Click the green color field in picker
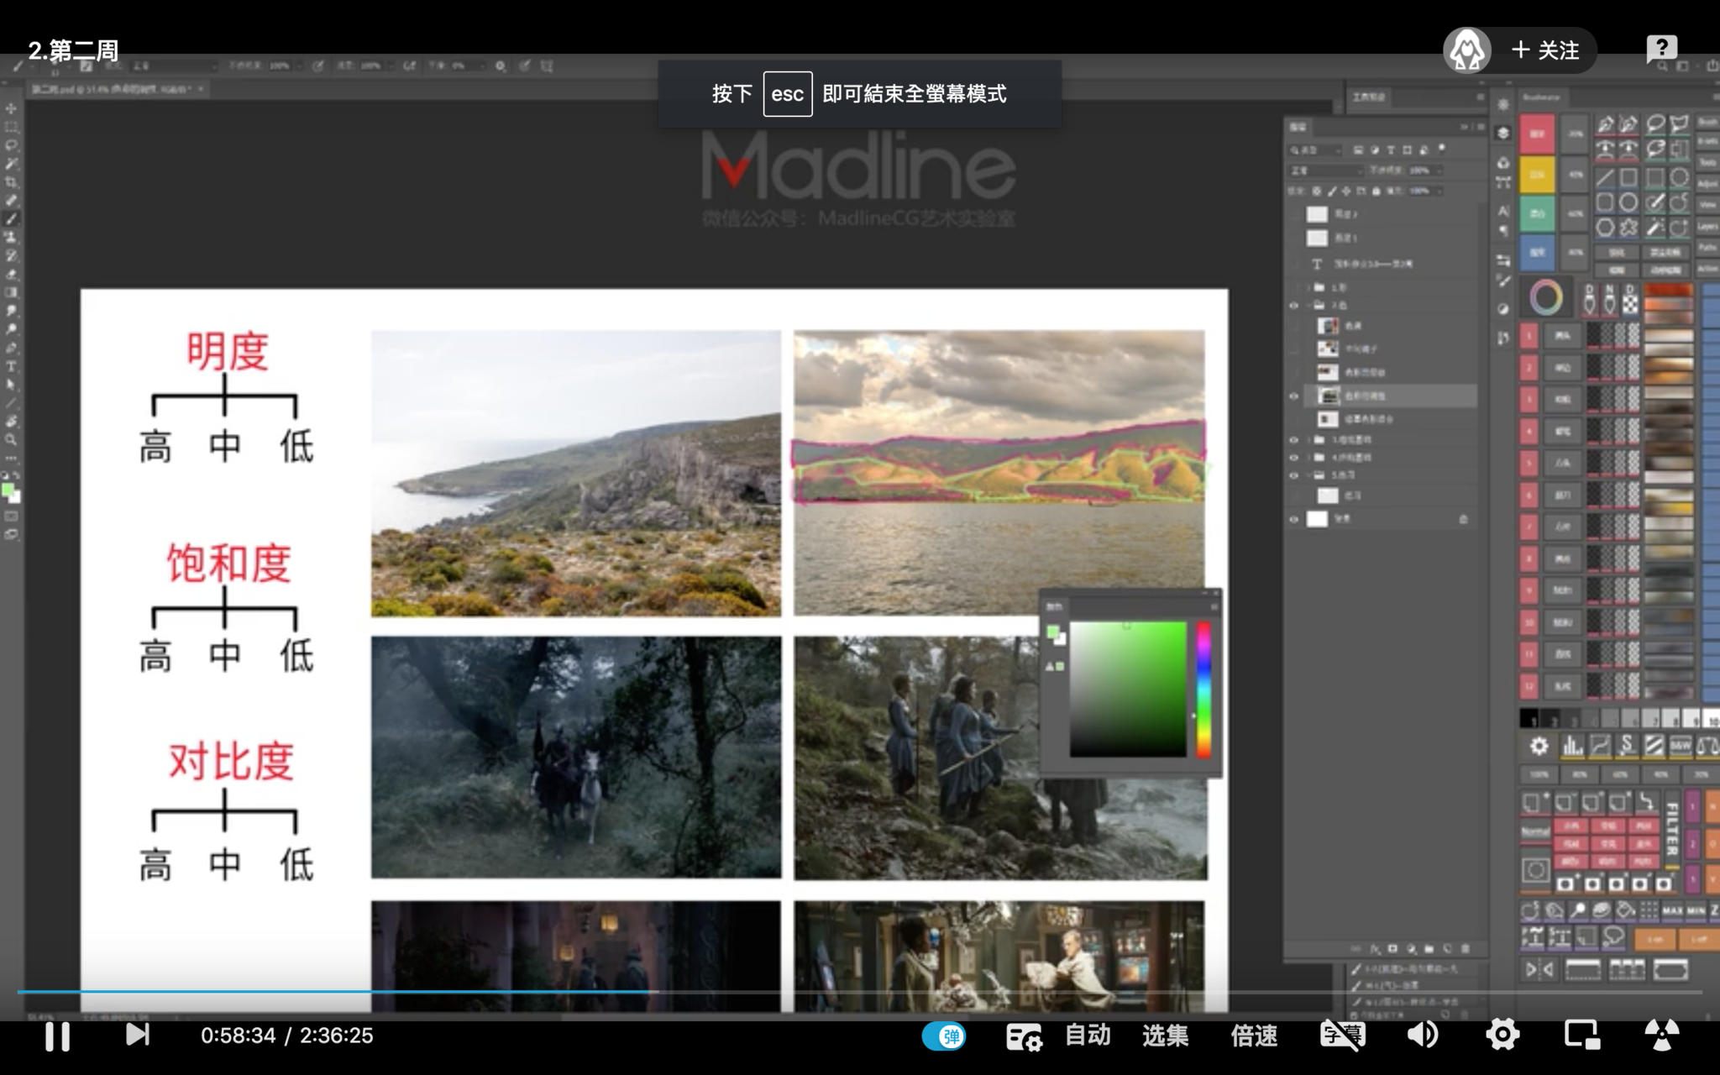This screenshot has width=1720, height=1075. point(1127,689)
